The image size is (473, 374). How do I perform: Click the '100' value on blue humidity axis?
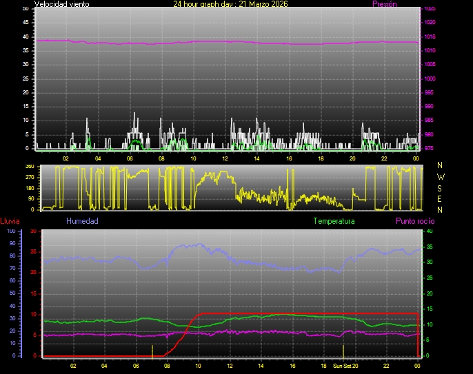(12, 231)
